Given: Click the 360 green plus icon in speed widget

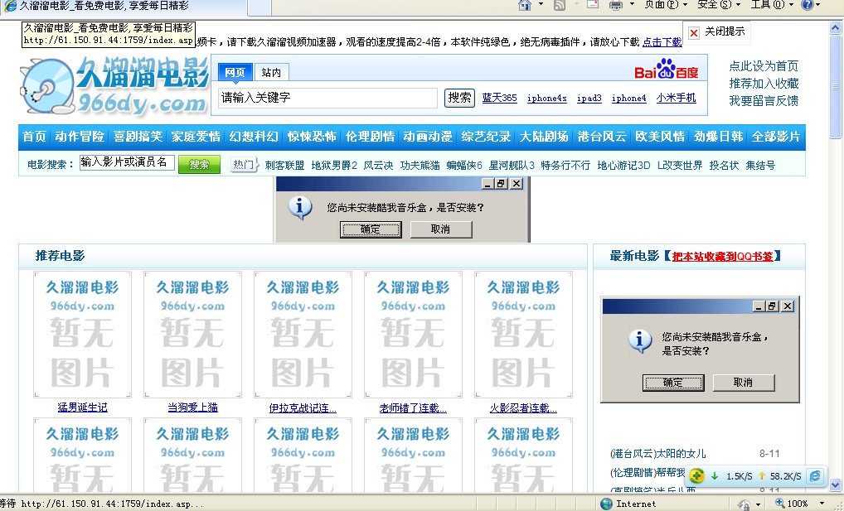Looking at the screenshot, I should pyautogui.click(x=697, y=476).
